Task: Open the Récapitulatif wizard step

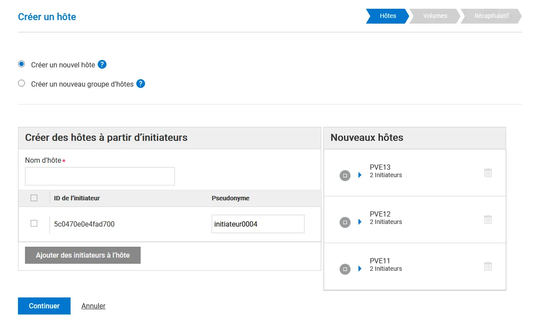Action: 491,16
